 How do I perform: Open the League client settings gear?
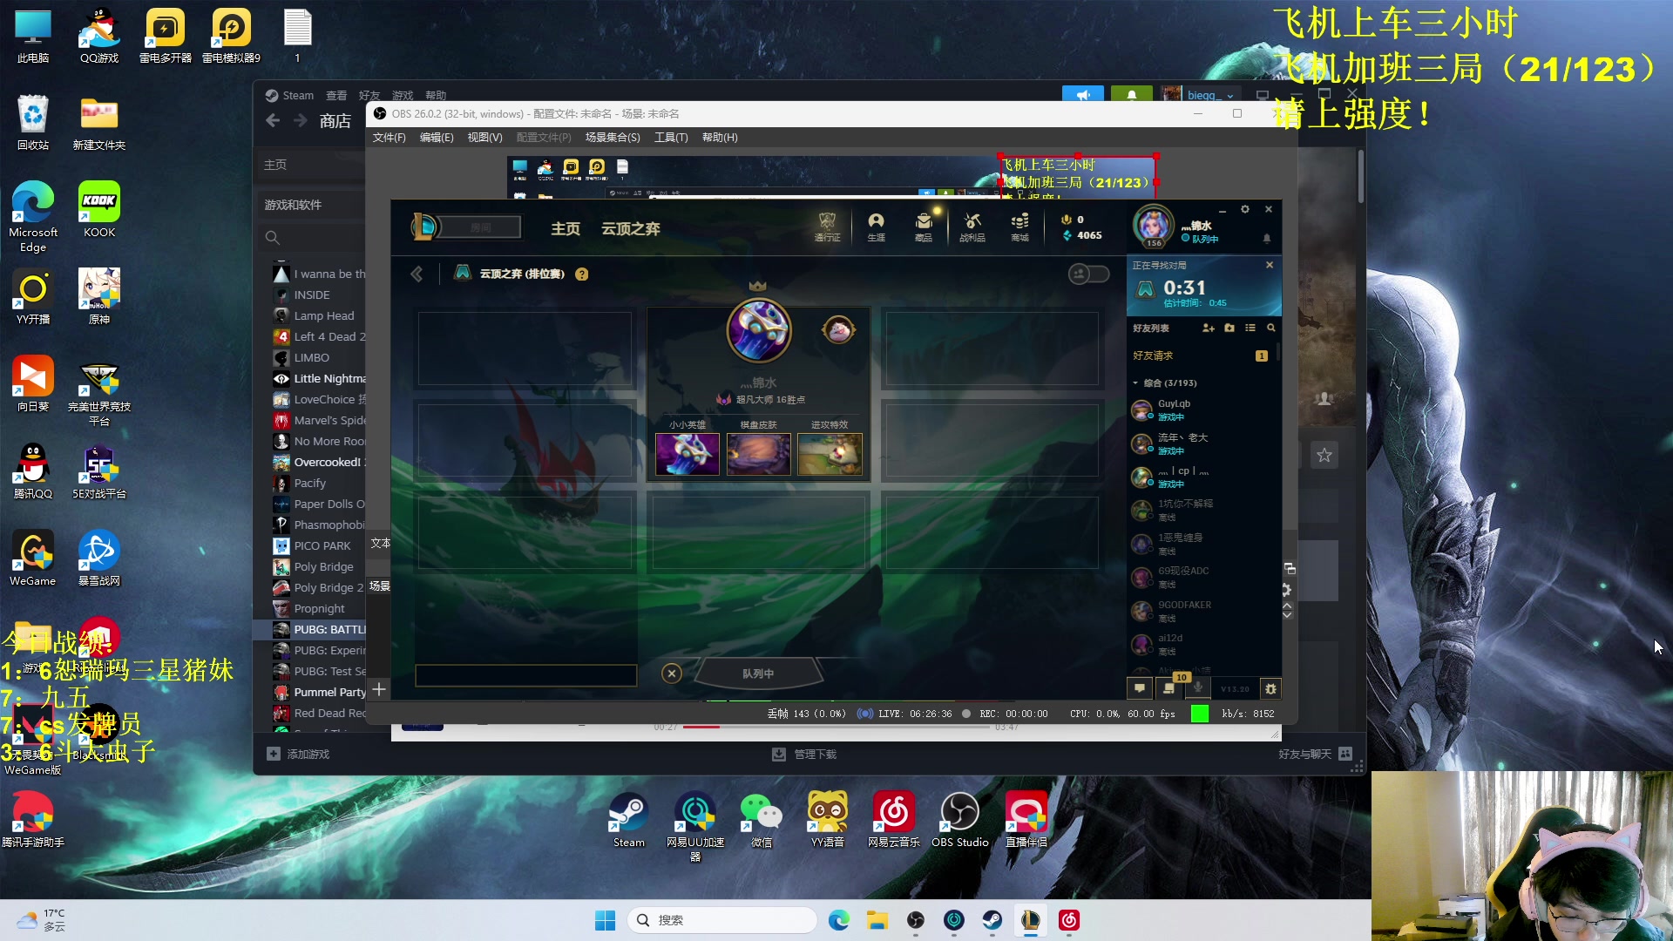[1245, 209]
